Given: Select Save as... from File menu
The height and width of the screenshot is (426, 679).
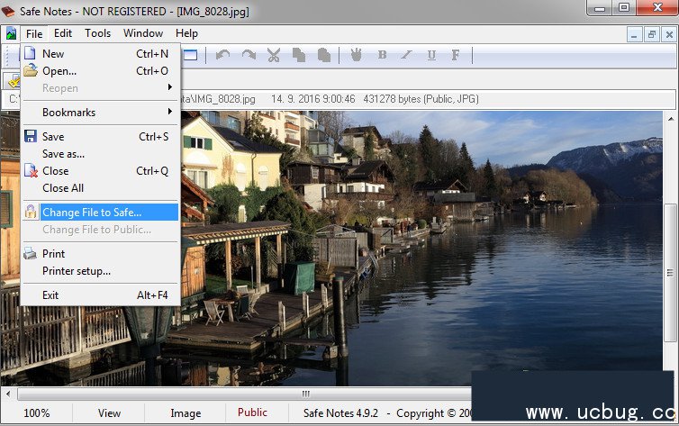Looking at the screenshot, I should (63, 154).
